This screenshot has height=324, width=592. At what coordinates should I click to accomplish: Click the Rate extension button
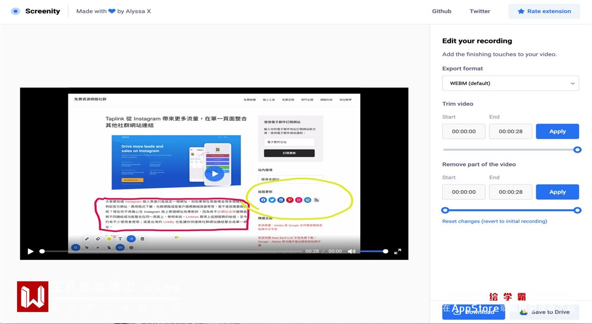(x=544, y=11)
